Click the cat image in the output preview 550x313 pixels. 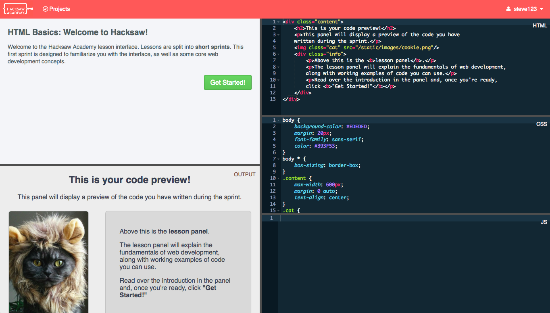(x=48, y=261)
